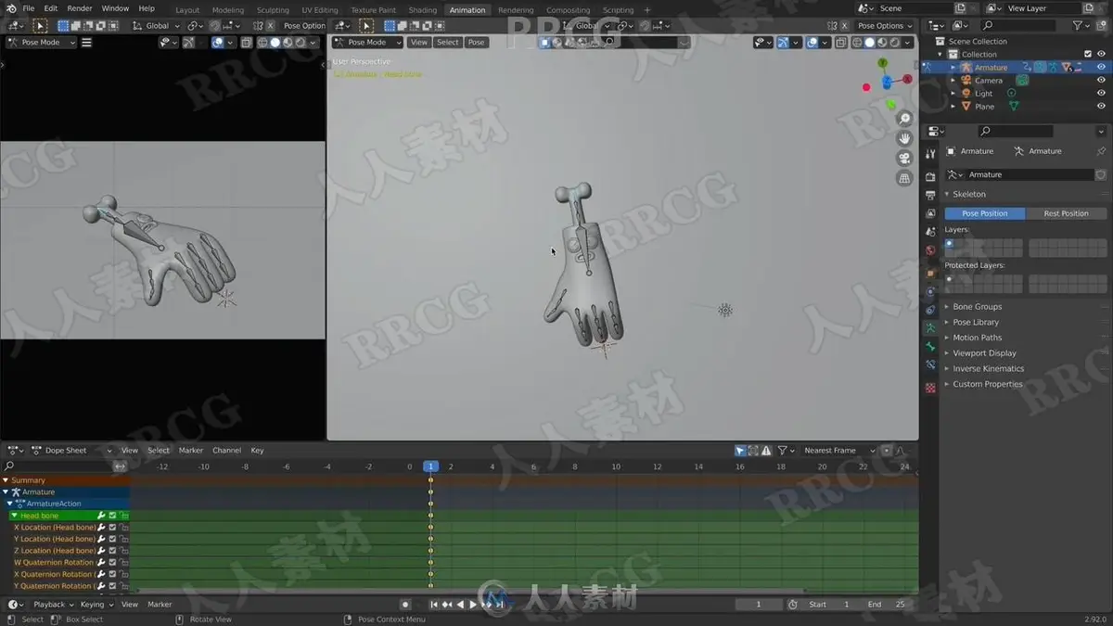The height and width of the screenshot is (626, 1113).
Task: Open the red World properties tab
Action: pyautogui.click(x=930, y=250)
